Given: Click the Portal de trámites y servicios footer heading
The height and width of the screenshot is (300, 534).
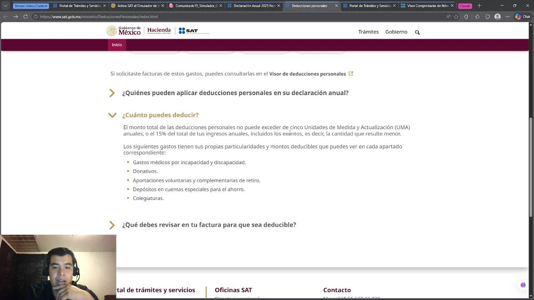Looking at the screenshot, I should (156, 290).
